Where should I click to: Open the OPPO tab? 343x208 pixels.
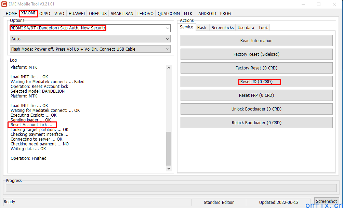pos(45,14)
